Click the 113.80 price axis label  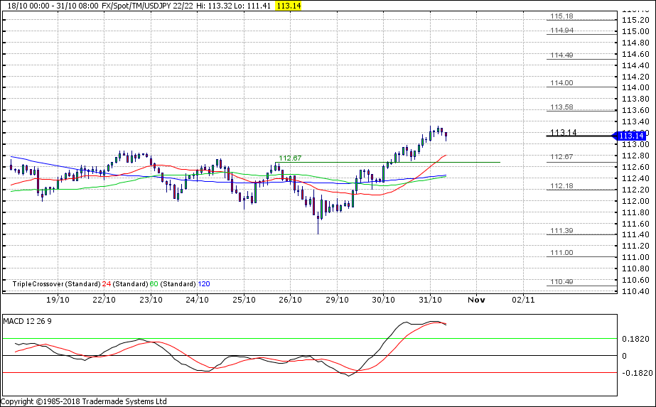pos(635,99)
